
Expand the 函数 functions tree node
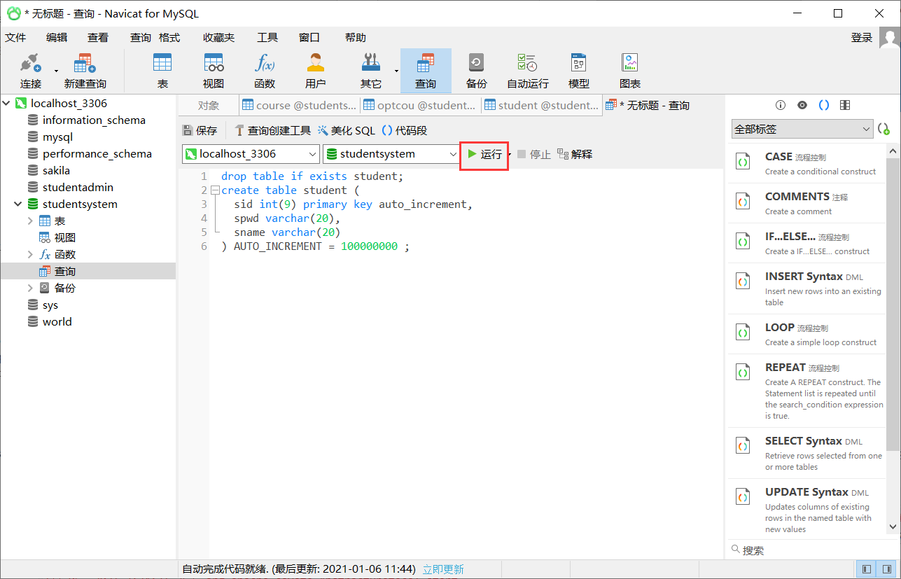(x=30, y=255)
